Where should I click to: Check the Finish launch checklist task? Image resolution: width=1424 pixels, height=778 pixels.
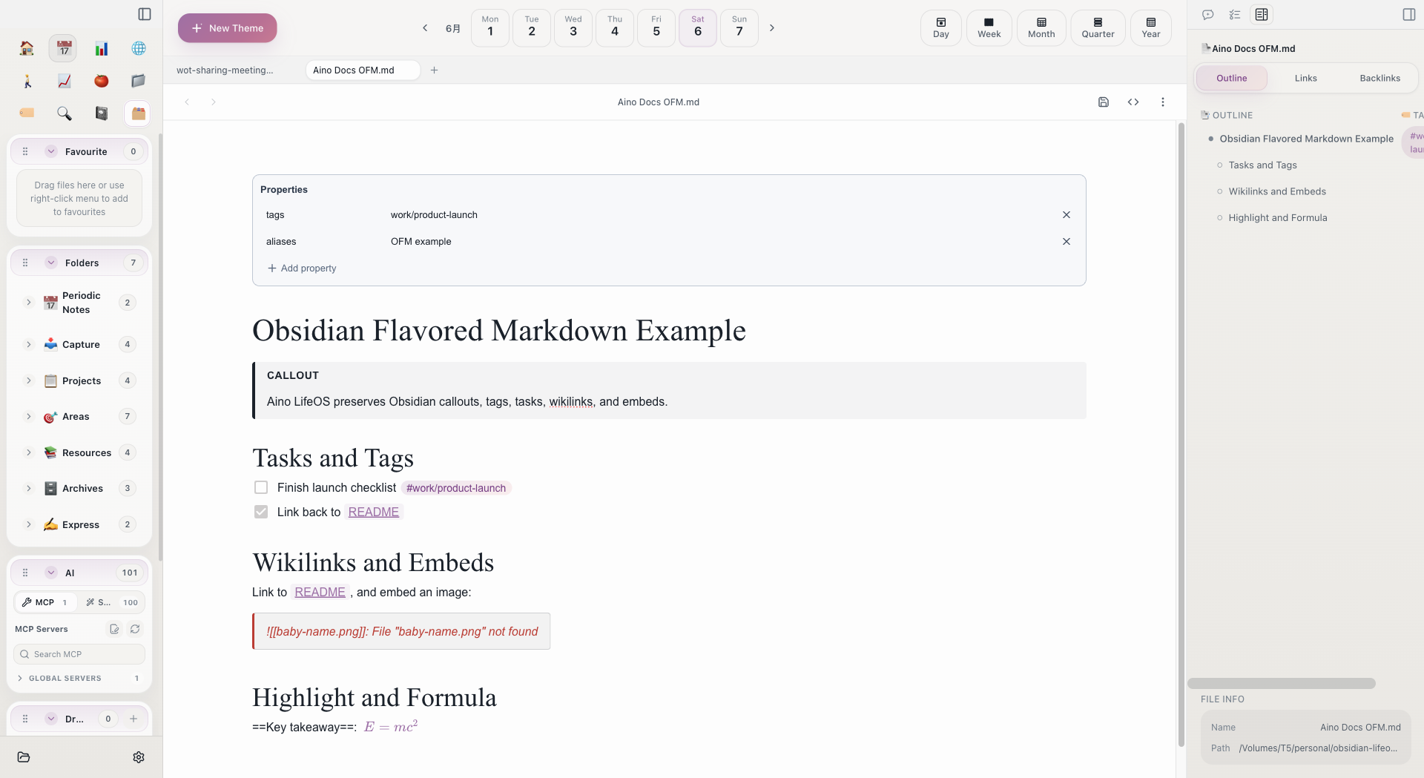coord(261,487)
